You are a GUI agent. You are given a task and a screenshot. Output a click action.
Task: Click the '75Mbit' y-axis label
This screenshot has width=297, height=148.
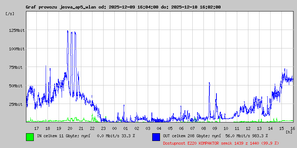tap(16, 67)
